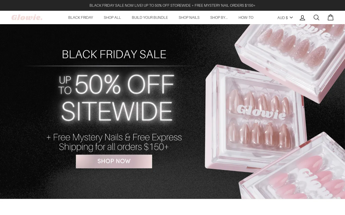This screenshot has width=345, height=215.
Task: Open the account login icon
Action: coord(302,17)
